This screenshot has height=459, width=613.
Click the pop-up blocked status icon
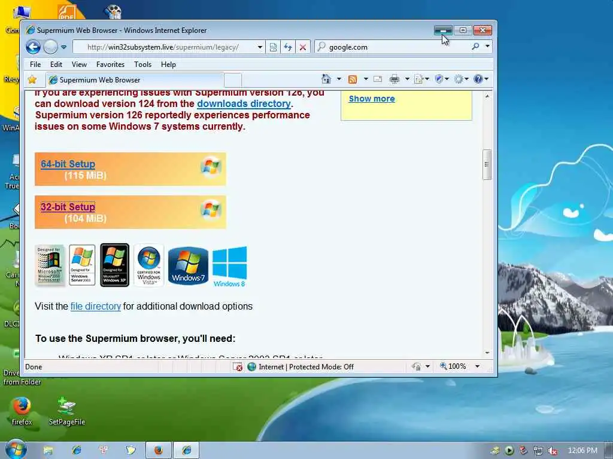[238, 367]
